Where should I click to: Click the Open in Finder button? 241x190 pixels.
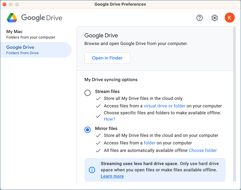(x=107, y=58)
